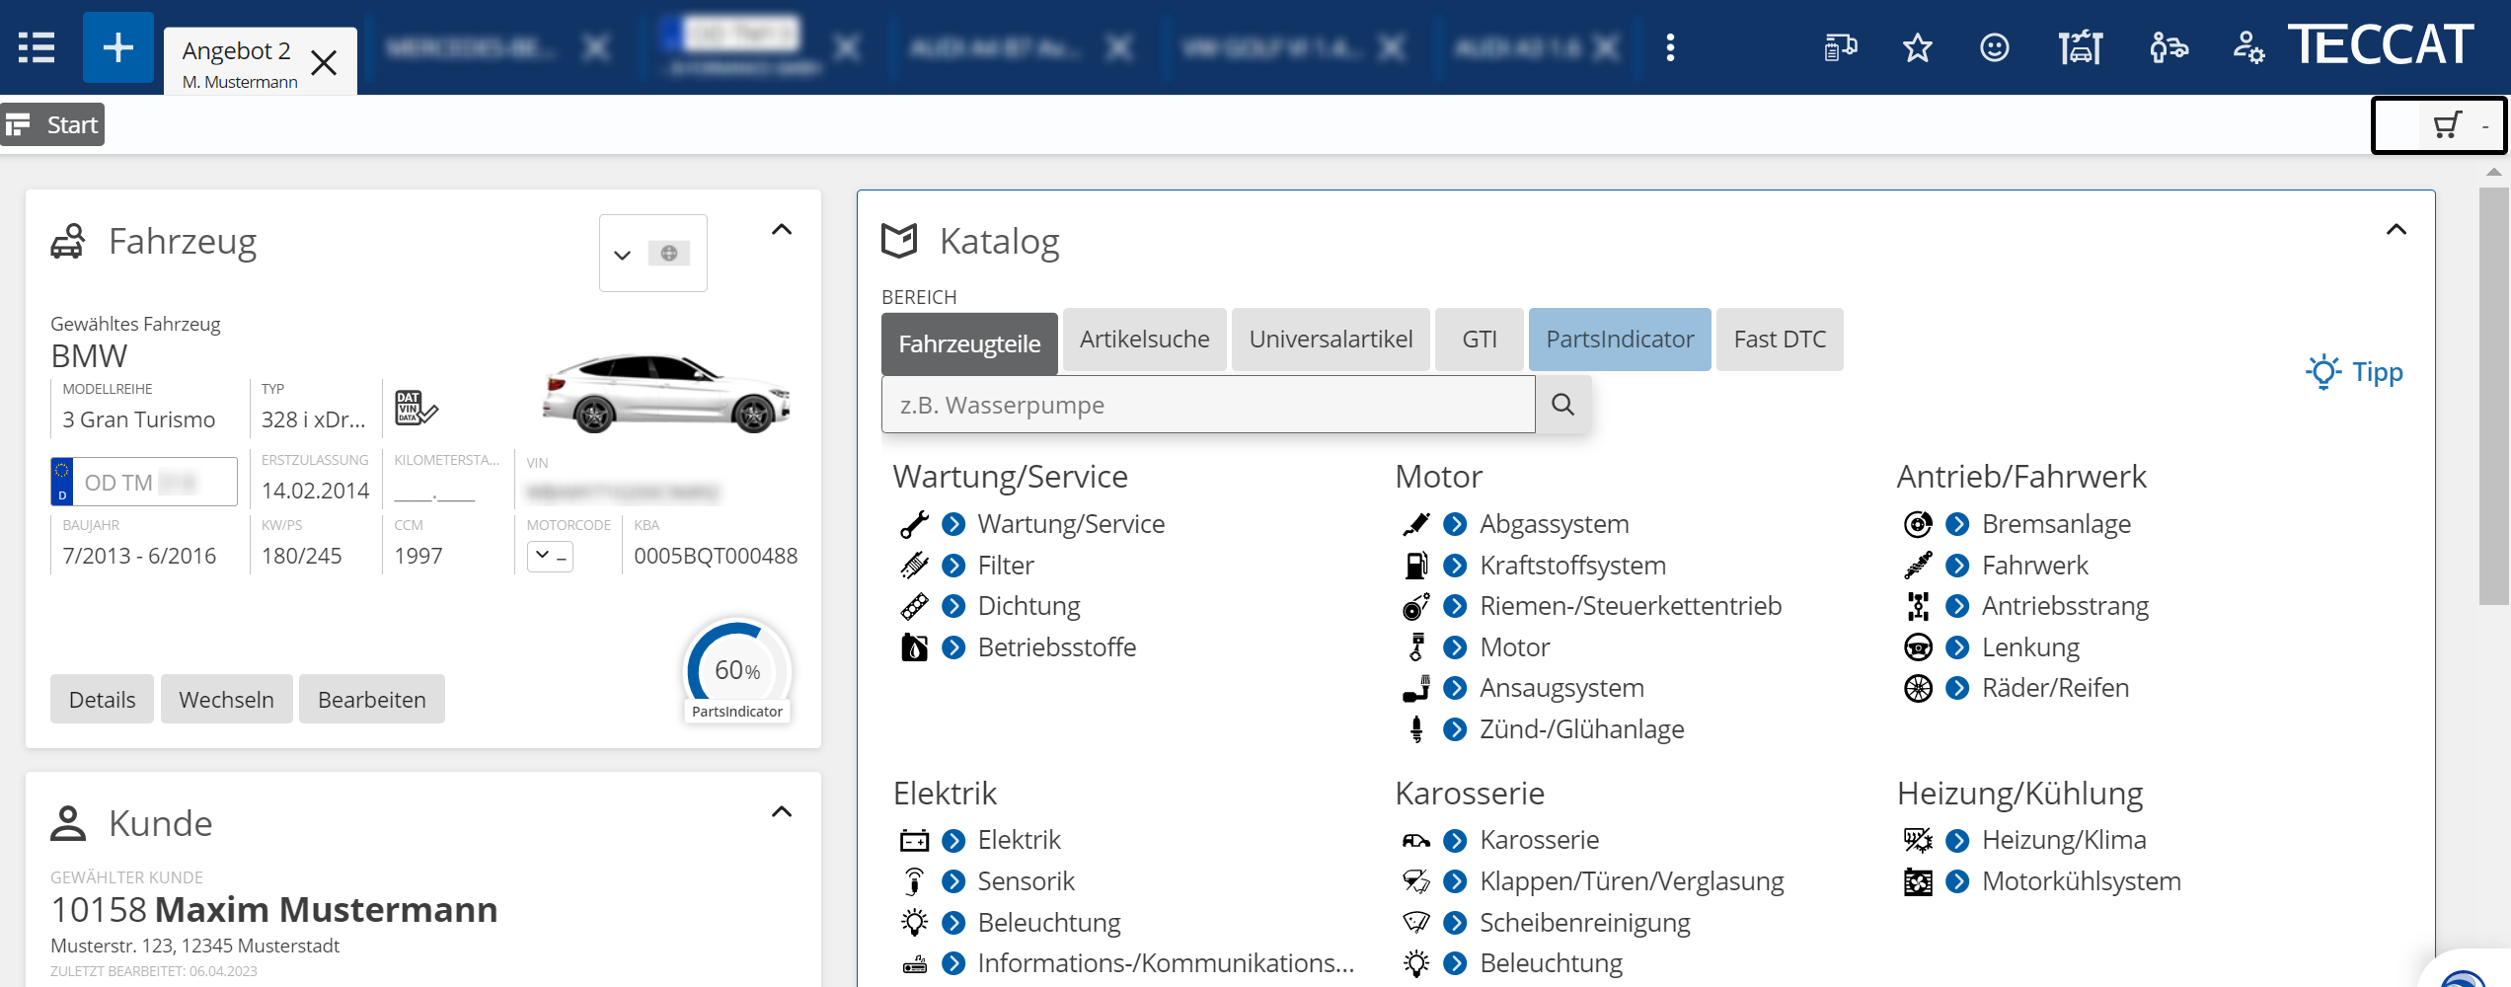The width and height of the screenshot is (2511, 987).
Task: Open the vehicle user icon in header
Action: (x=2169, y=47)
